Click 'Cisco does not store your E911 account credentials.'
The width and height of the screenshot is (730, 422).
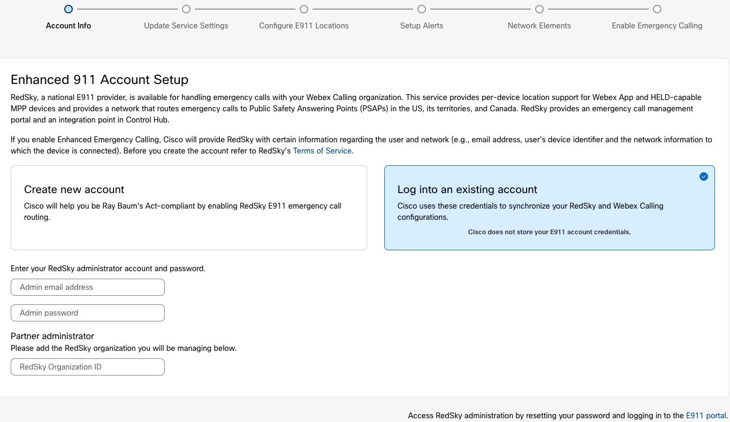(550, 232)
